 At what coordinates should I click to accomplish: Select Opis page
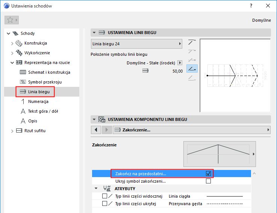tap(33, 121)
